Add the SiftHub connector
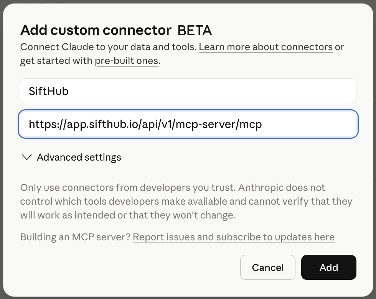The height and width of the screenshot is (299, 376). coord(328,268)
